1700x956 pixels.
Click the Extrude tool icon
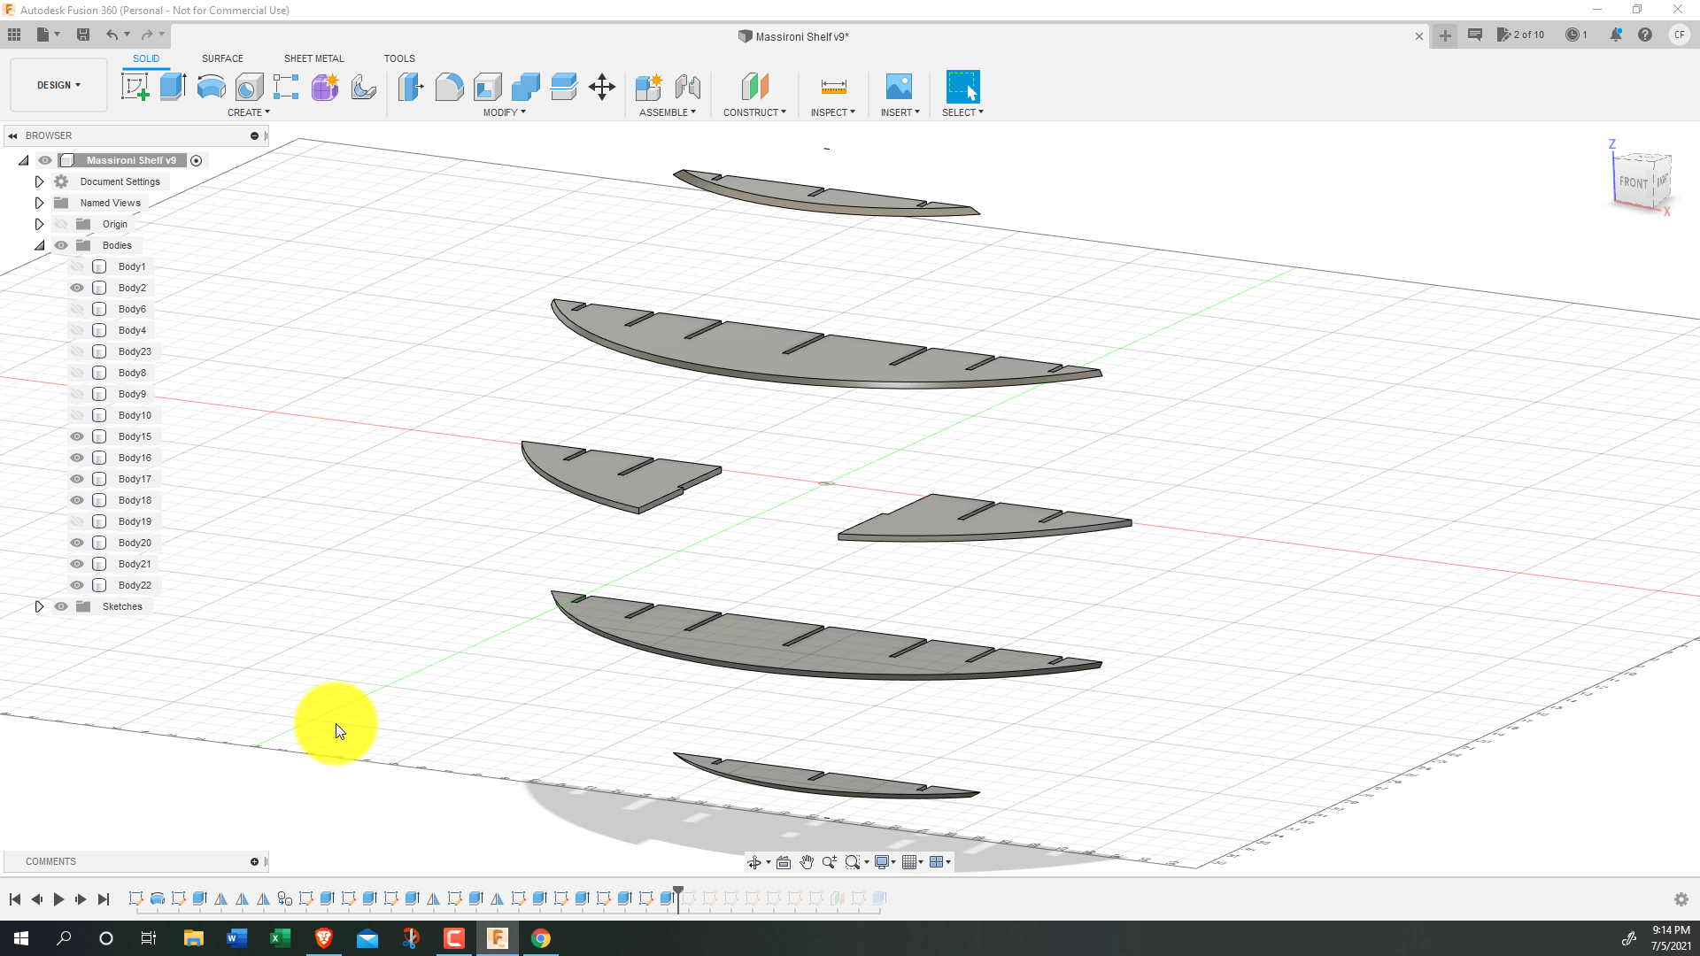click(x=173, y=87)
